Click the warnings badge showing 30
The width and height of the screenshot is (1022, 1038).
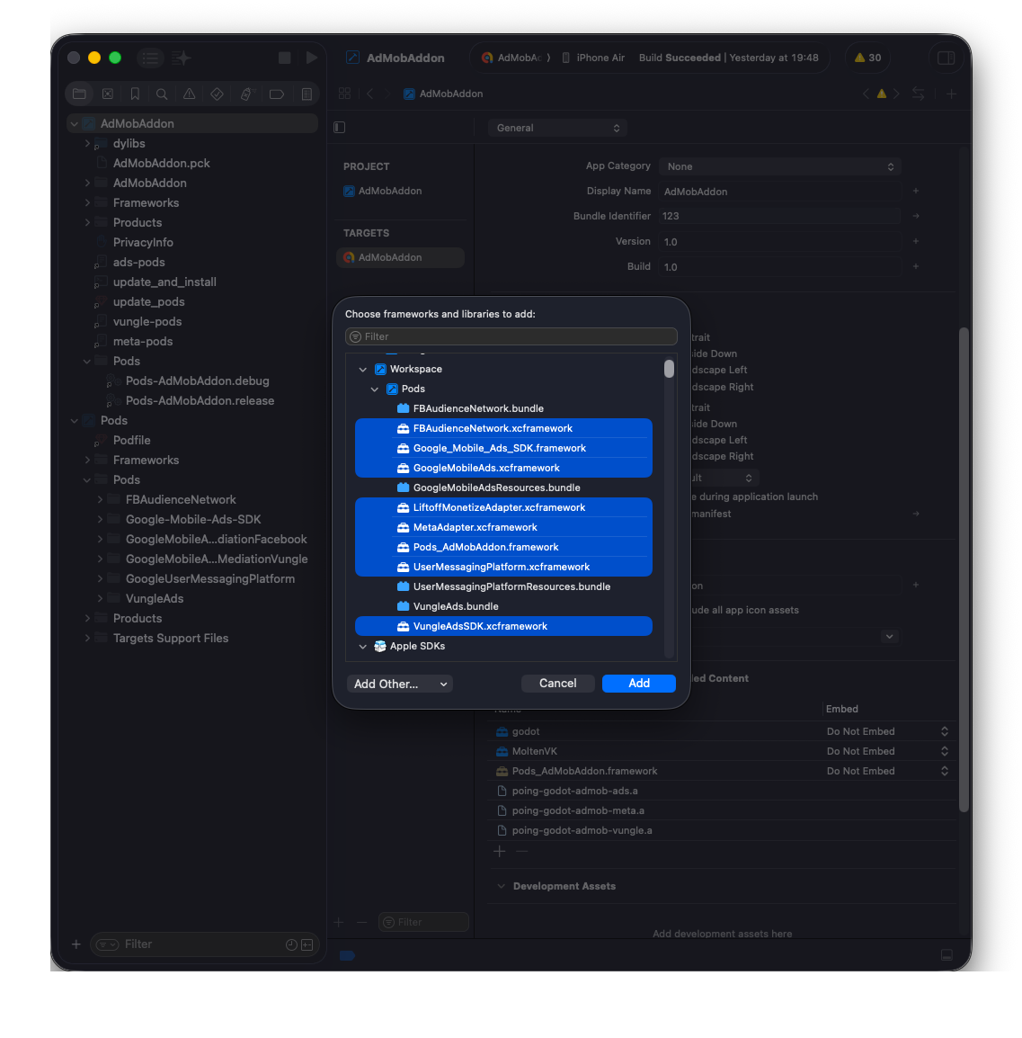point(866,57)
